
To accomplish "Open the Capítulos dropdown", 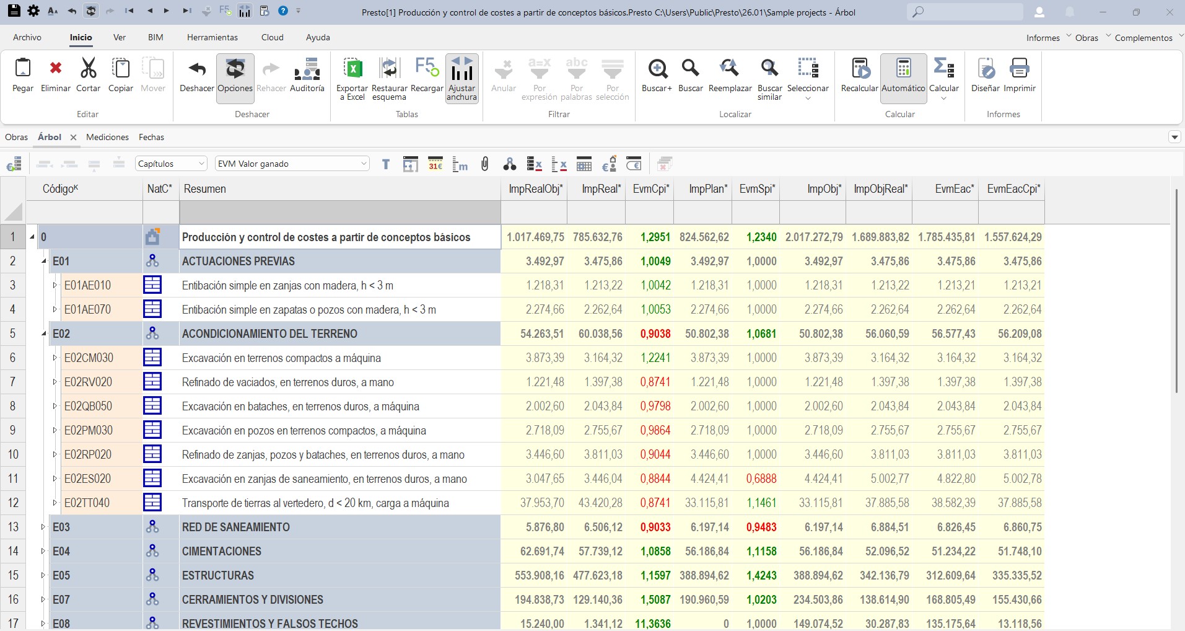I will 170,164.
